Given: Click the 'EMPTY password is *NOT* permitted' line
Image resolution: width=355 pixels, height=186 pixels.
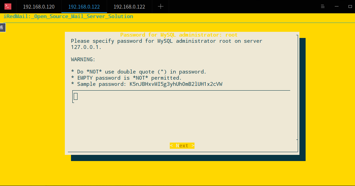Looking at the screenshot, I should click(126, 78).
